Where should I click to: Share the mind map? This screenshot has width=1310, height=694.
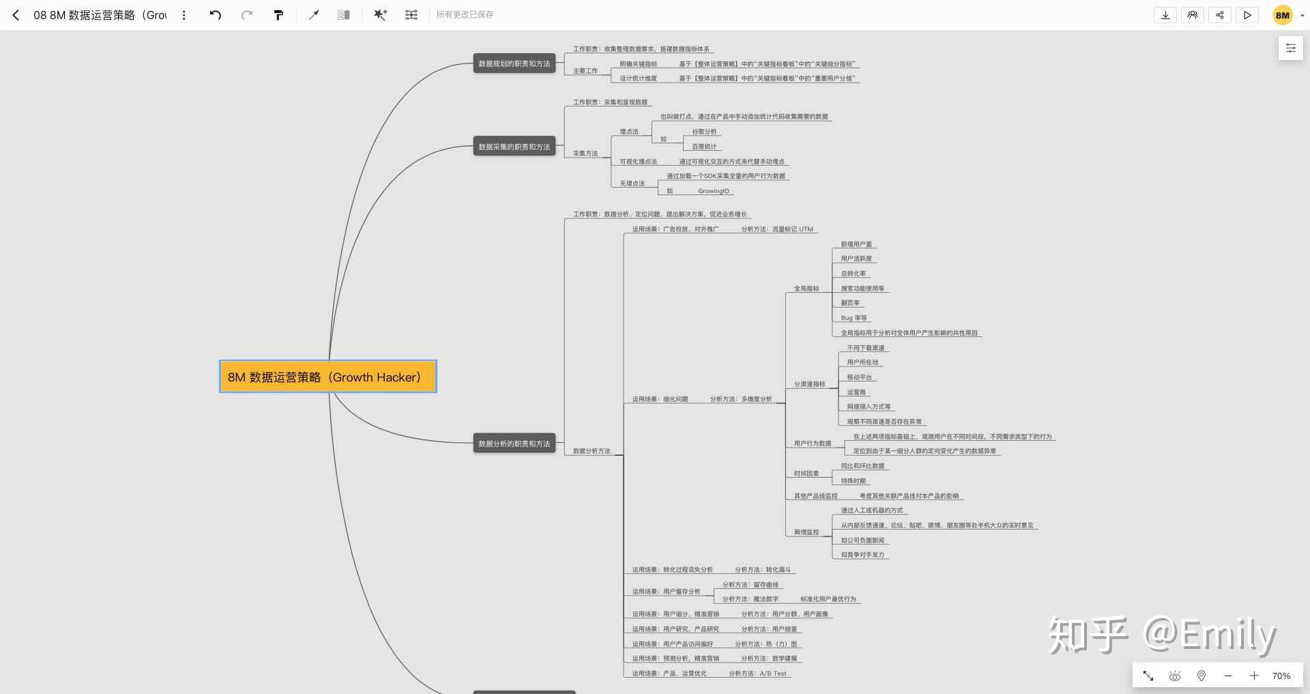pos(1220,15)
